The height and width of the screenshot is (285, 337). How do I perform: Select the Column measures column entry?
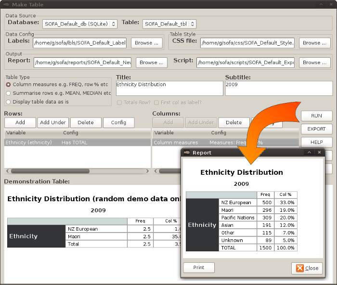(x=225, y=142)
